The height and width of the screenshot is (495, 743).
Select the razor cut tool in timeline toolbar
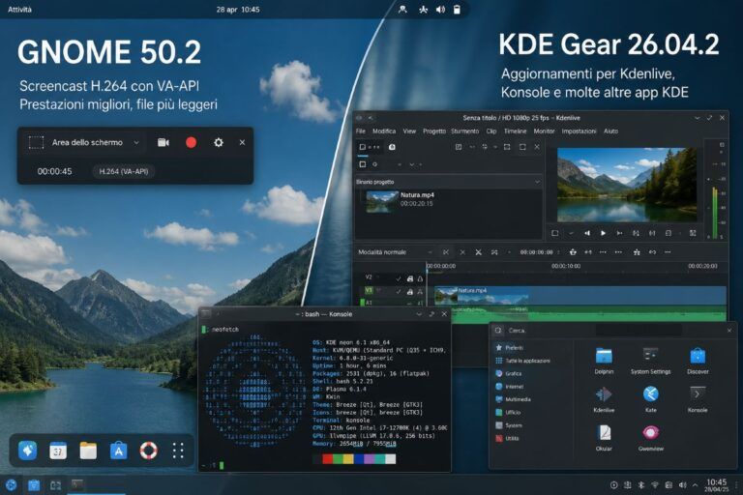[x=478, y=252]
